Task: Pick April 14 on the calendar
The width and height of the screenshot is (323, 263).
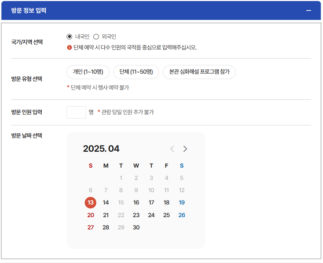Action: click(x=106, y=203)
